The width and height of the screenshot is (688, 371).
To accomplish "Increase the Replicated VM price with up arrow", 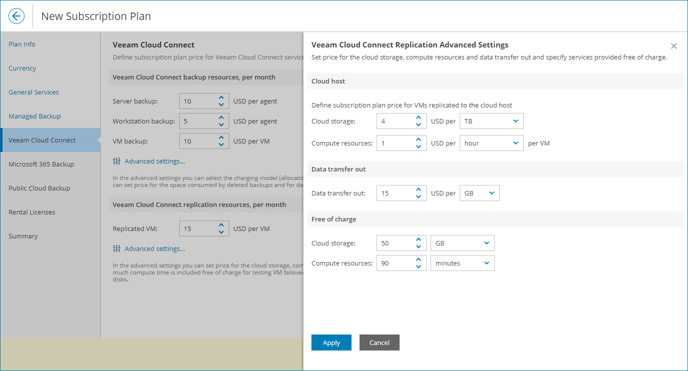I will tap(221, 225).
